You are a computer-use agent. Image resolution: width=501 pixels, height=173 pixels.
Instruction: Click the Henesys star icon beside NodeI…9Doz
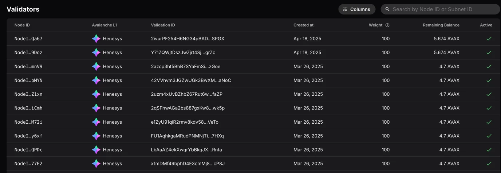[x=96, y=53]
